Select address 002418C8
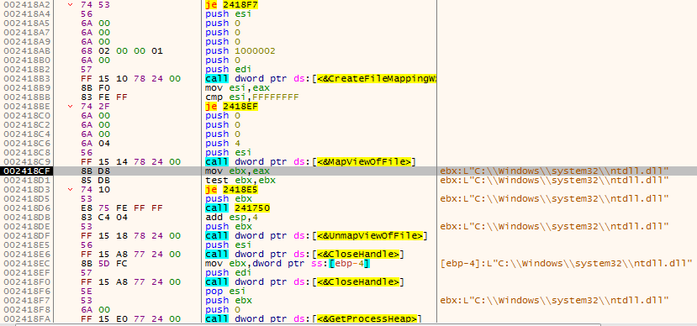The width and height of the screenshot is (697, 326). point(26,152)
